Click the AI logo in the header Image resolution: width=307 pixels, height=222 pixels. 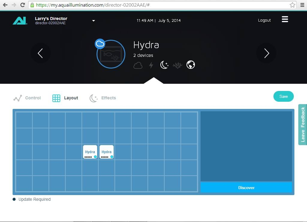tap(20, 21)
